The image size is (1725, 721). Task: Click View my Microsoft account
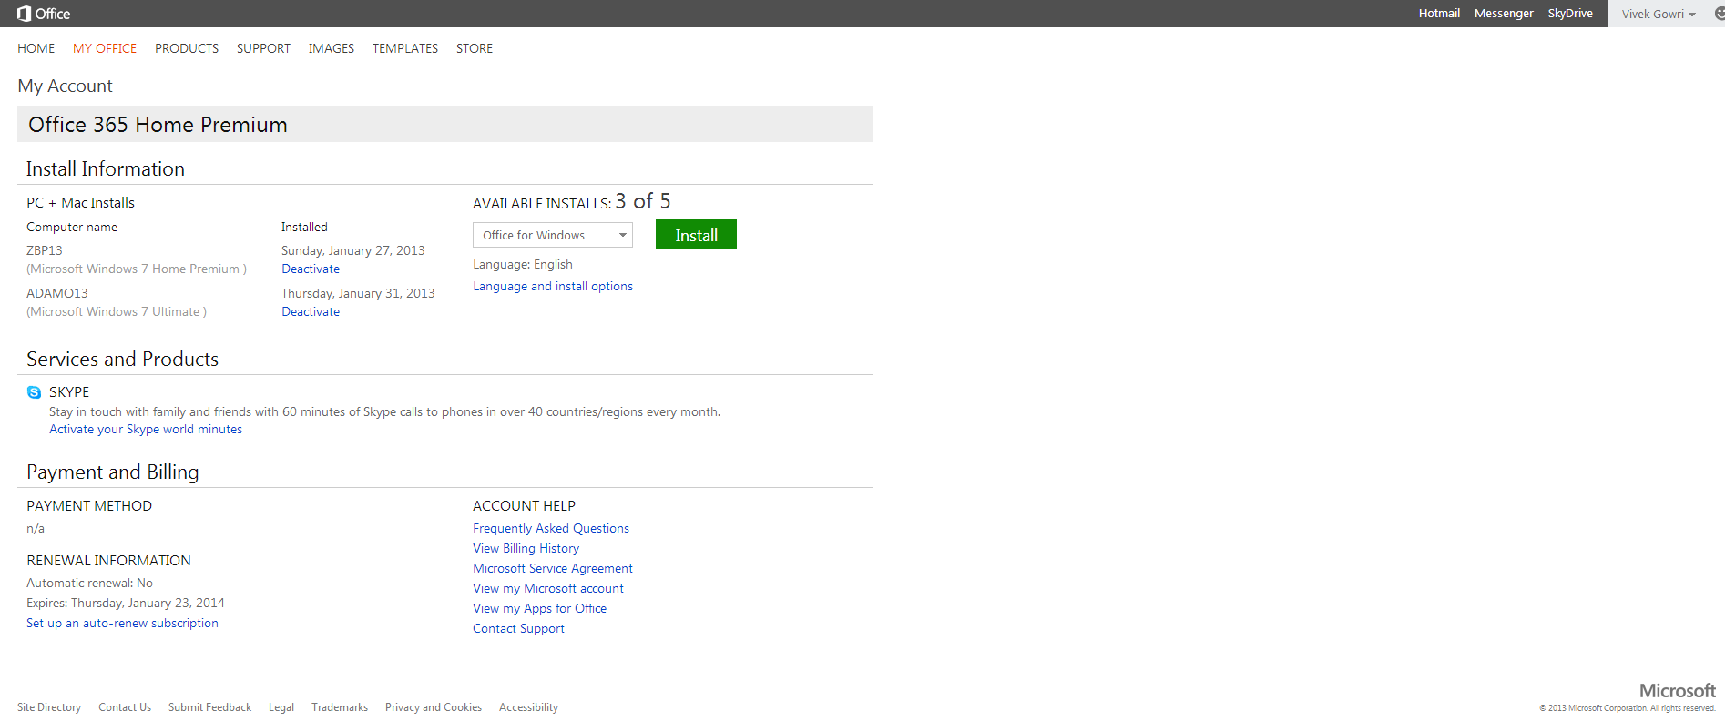(548, 588)
